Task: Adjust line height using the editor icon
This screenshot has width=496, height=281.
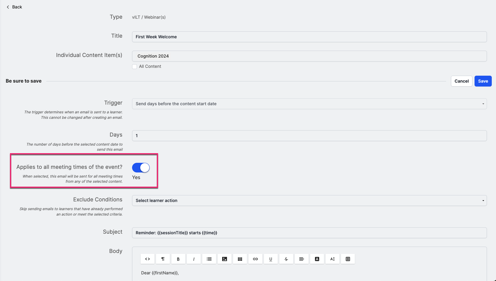Action: (x=332, y=259)
